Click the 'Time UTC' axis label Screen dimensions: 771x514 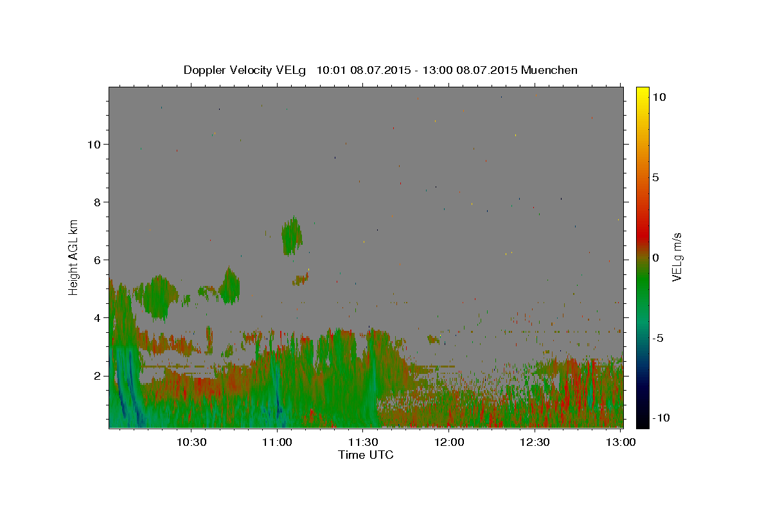tap(366, 455)
